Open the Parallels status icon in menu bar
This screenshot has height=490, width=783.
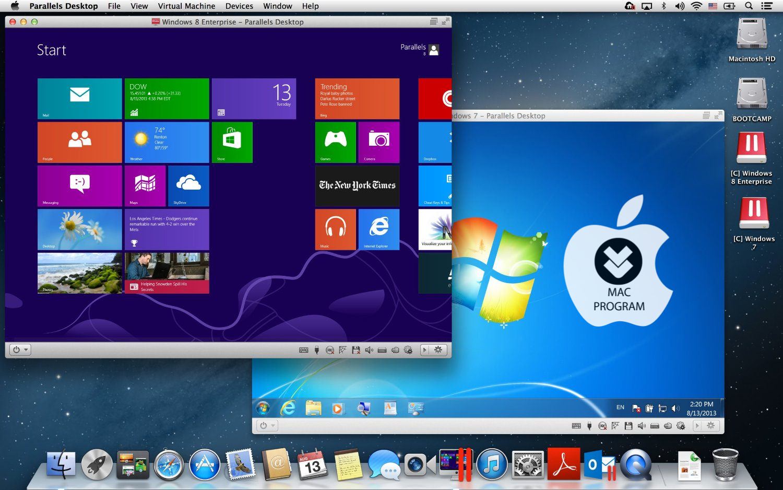click(x=630, y=6)
